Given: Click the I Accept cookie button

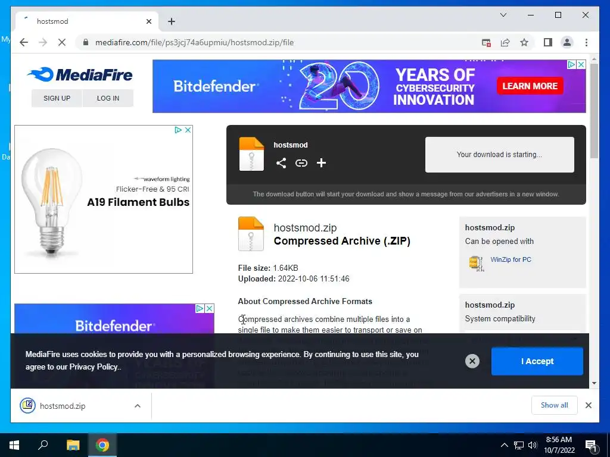Looking at the screenshot, I should pyautogui.click(x=537, y=361).
